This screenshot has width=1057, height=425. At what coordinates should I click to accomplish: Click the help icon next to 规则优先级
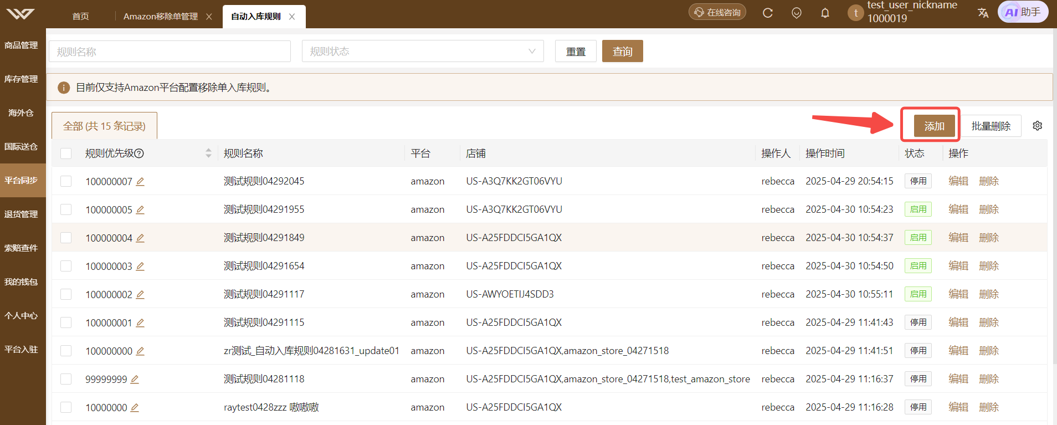(x=139, y=153)
